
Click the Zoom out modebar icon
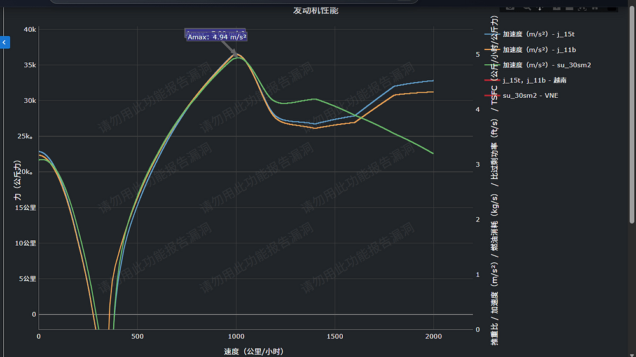pos(569,7)
